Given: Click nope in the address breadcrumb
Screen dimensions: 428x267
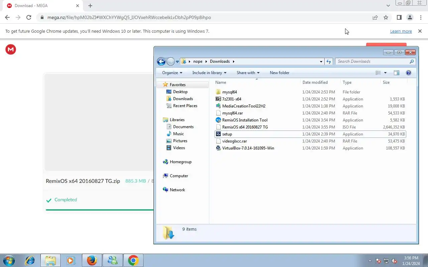Looking at the screenshot, I should click(198, 61).
